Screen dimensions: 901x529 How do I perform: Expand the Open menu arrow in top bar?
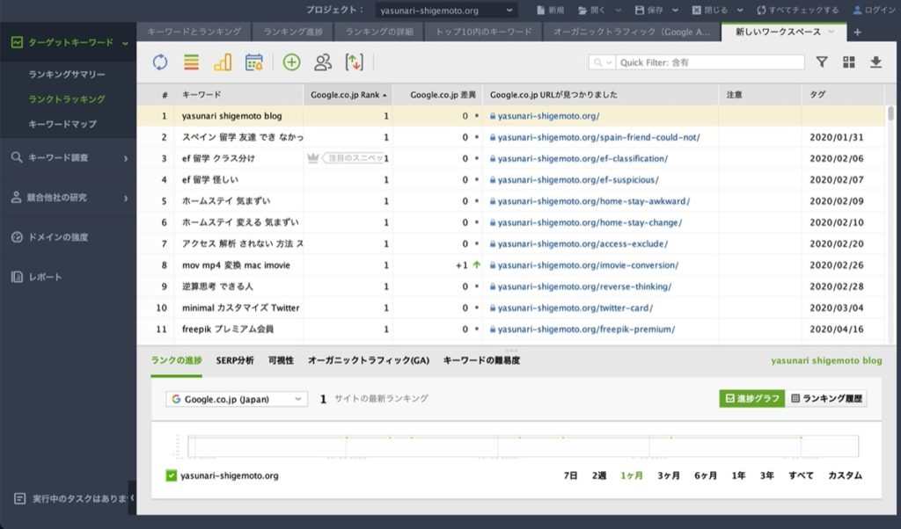(619, 10)
